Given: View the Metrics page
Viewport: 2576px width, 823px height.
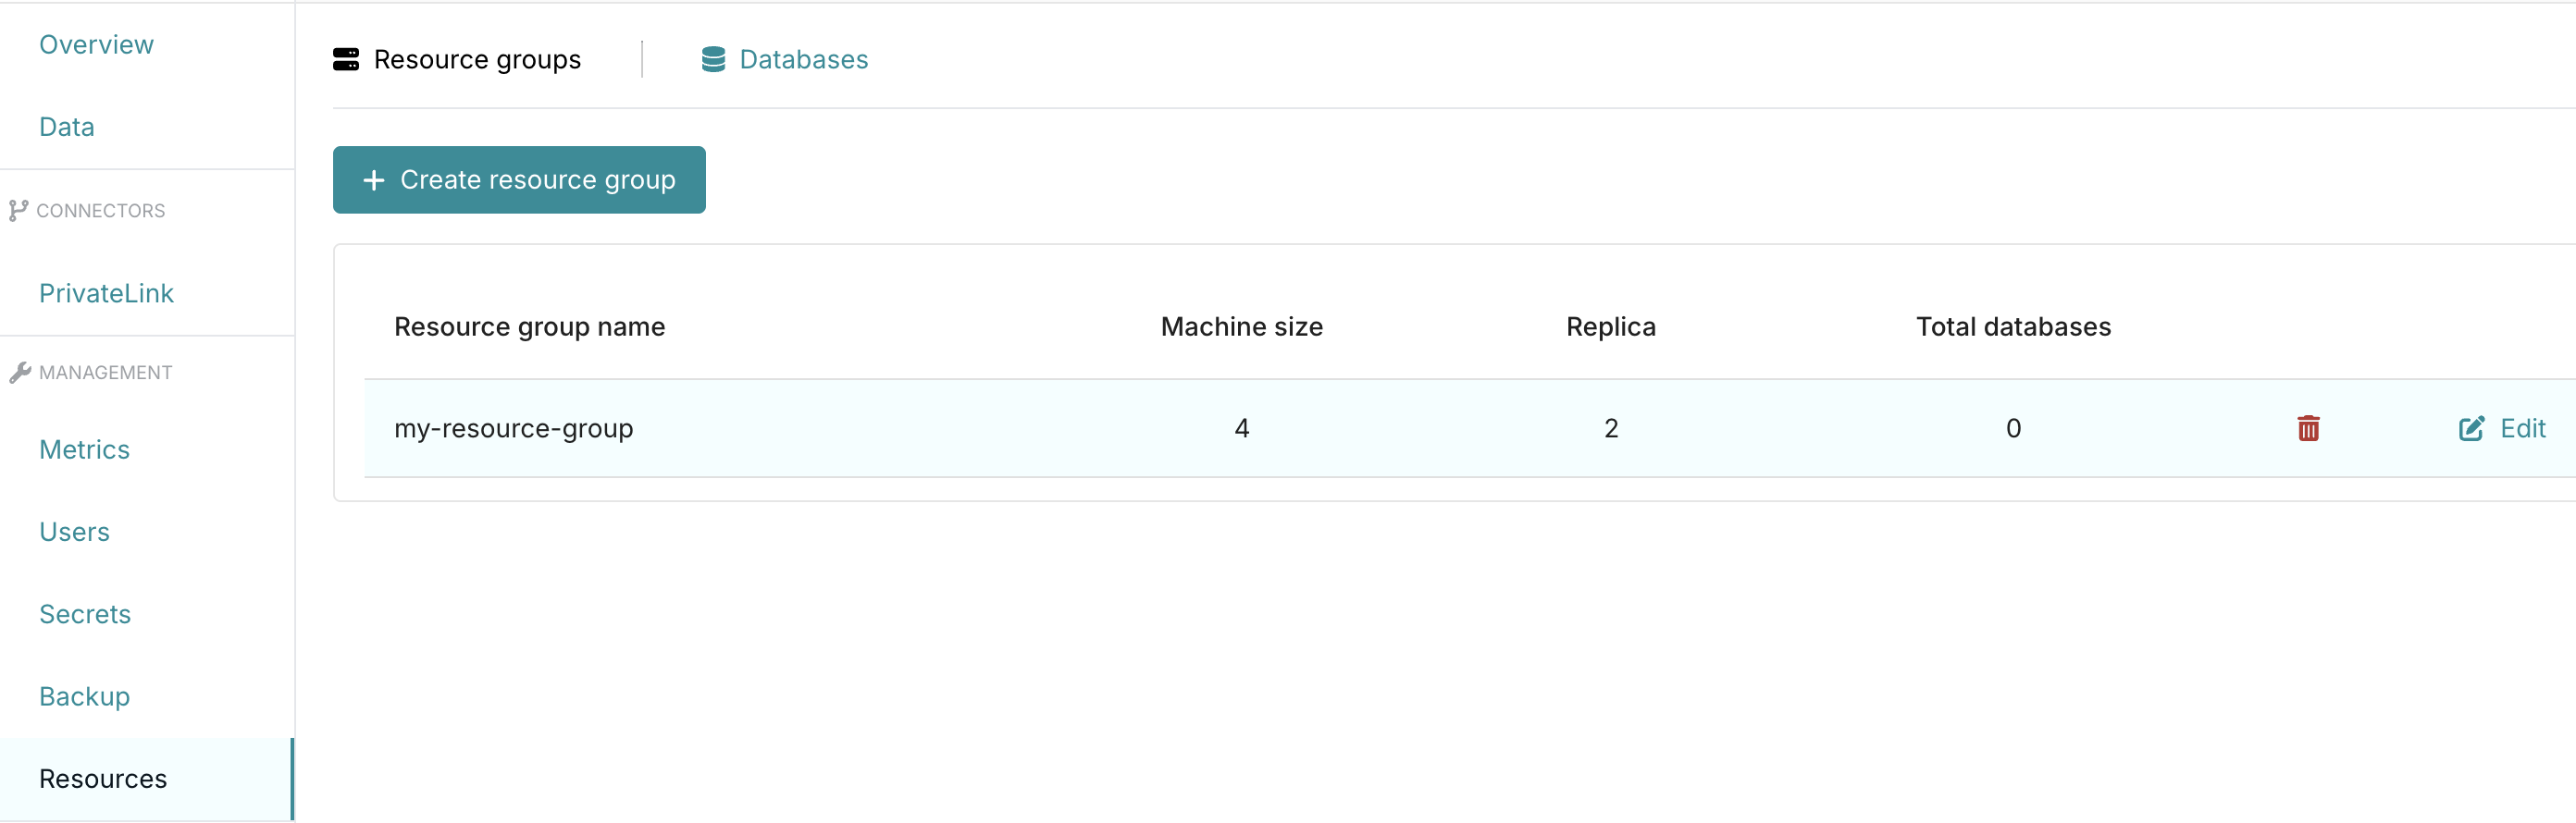Looking at the screenshot, I should (84, 449).
